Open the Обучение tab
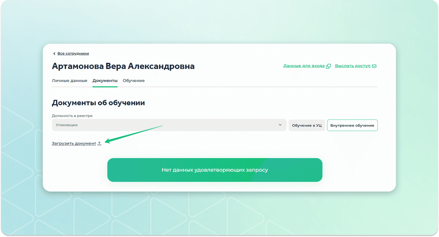Screen dimensions: 439x237 click(133, 81)
